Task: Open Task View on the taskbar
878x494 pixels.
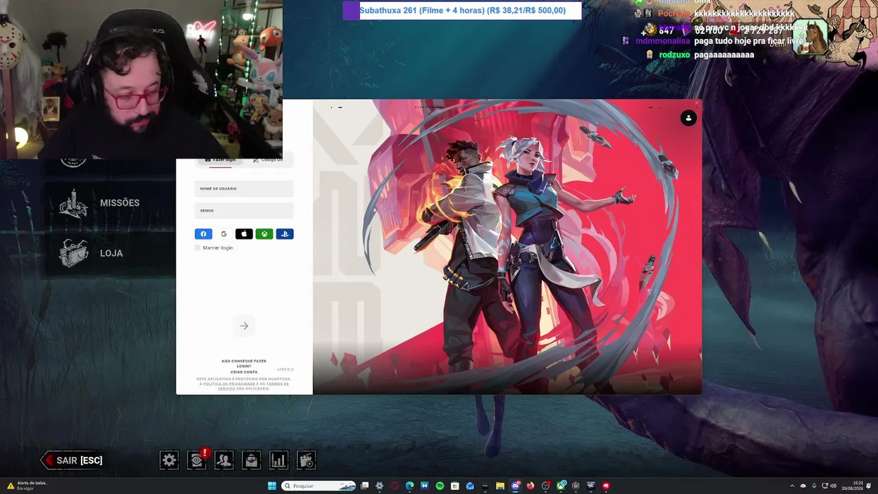Action: [x=365, y=486]
